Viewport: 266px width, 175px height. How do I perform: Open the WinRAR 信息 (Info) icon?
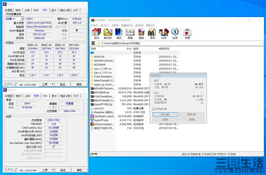[175, 34]
